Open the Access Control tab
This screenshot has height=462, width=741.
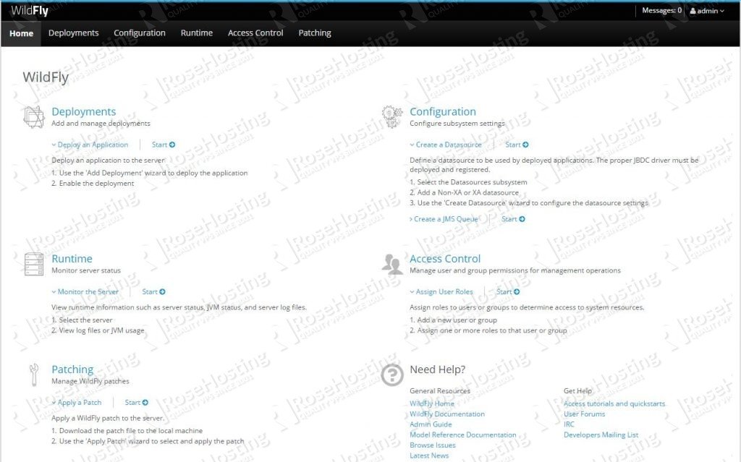point(255,33)
